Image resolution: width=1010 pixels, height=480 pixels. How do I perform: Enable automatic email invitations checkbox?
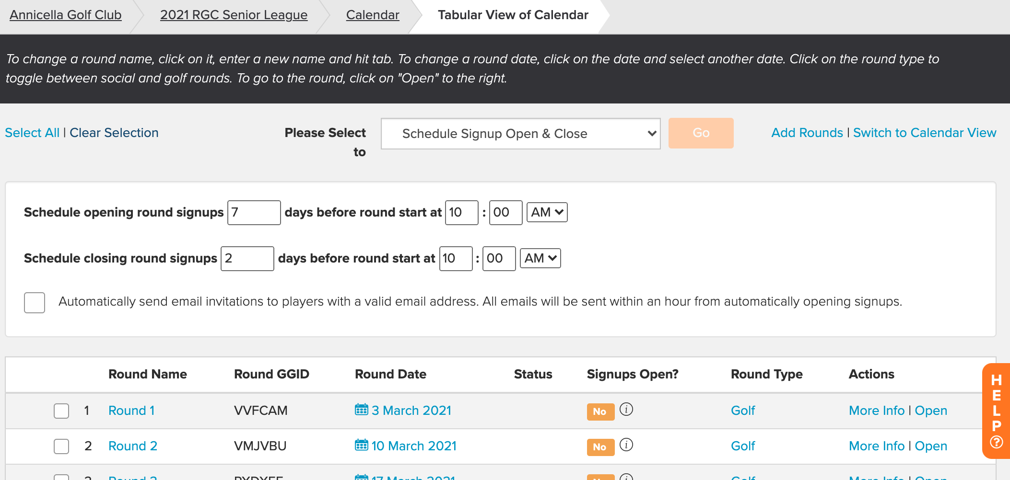(35, 303)
